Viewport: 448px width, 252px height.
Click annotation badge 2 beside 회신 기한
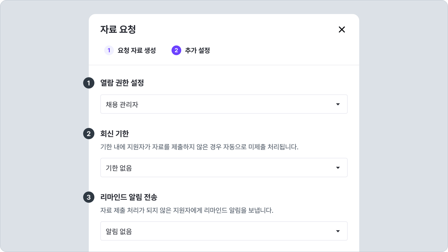point(89,134)
